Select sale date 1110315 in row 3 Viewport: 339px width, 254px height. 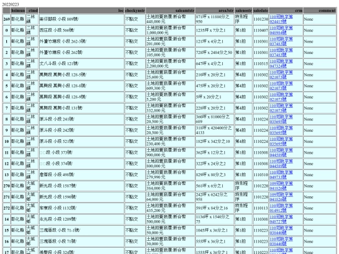coord(261,64)
